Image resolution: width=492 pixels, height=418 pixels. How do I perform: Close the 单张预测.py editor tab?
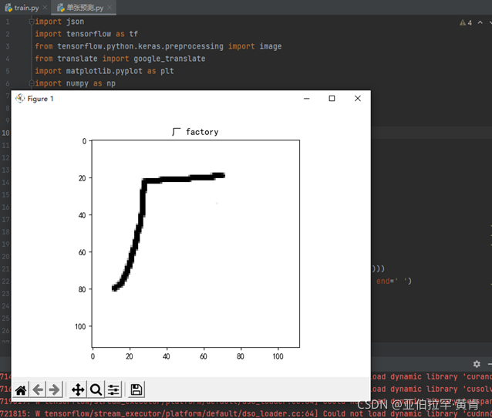tap(110, 7)
